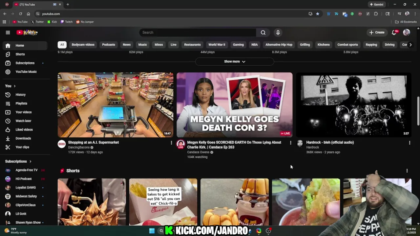Open the Twitch bookmark

click(67, 22)
